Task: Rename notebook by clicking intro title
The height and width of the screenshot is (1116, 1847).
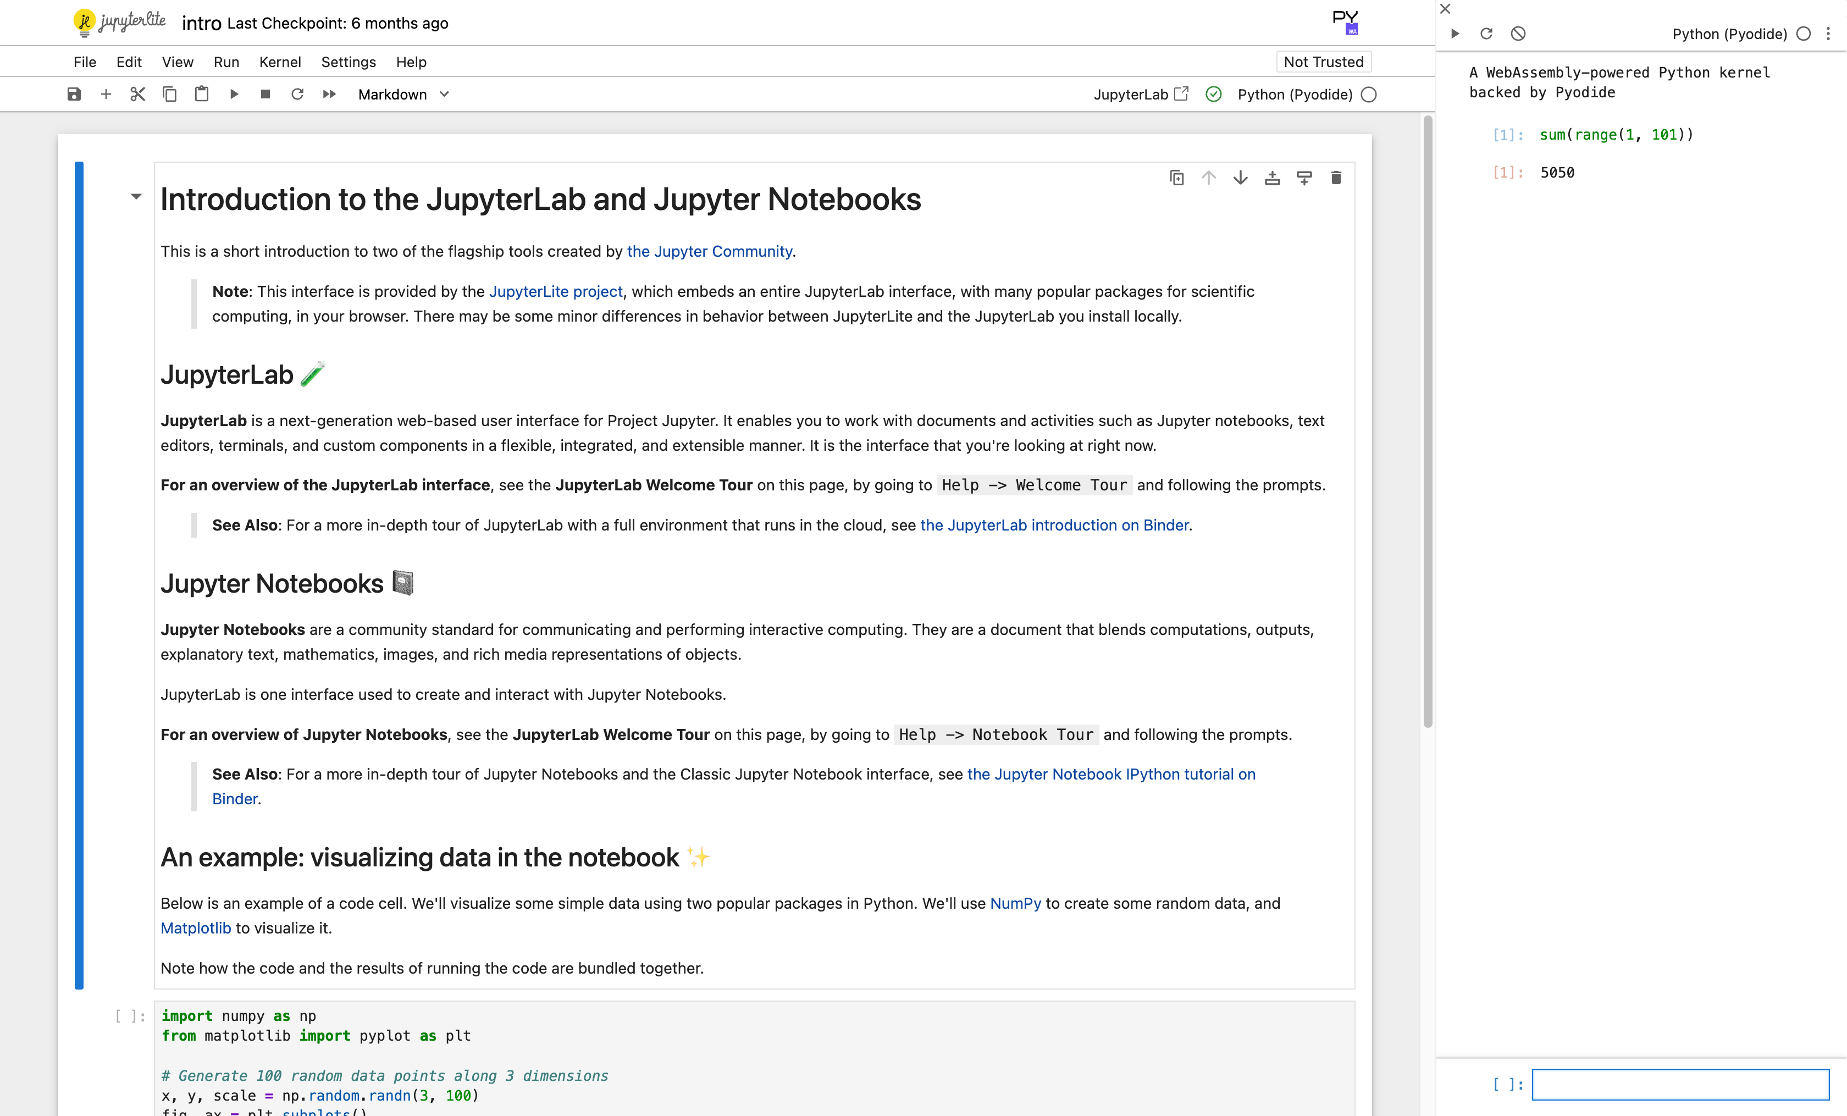Action: [202, 23]
